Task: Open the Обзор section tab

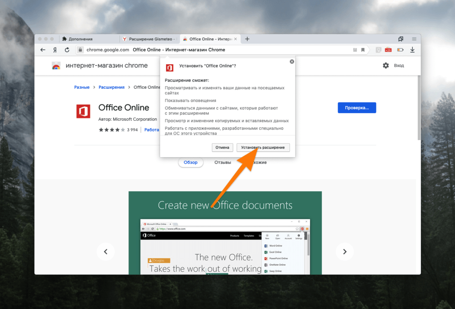Action: pyautogui.click(x=190, y=162)
